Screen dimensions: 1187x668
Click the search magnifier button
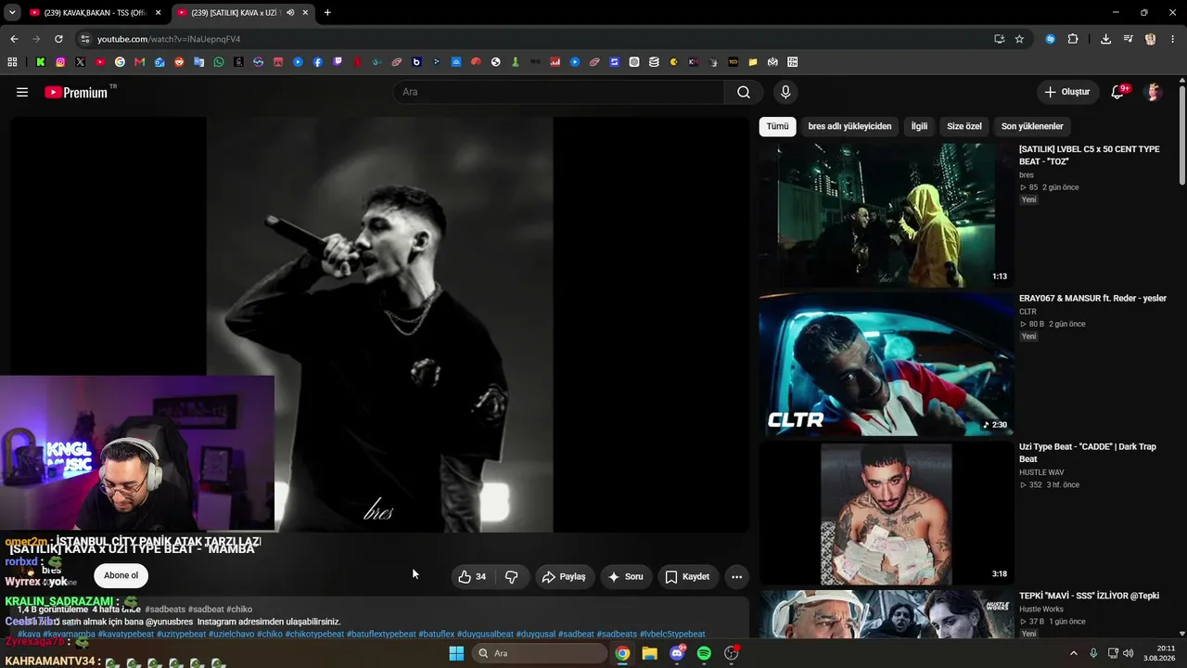[744, 92]
